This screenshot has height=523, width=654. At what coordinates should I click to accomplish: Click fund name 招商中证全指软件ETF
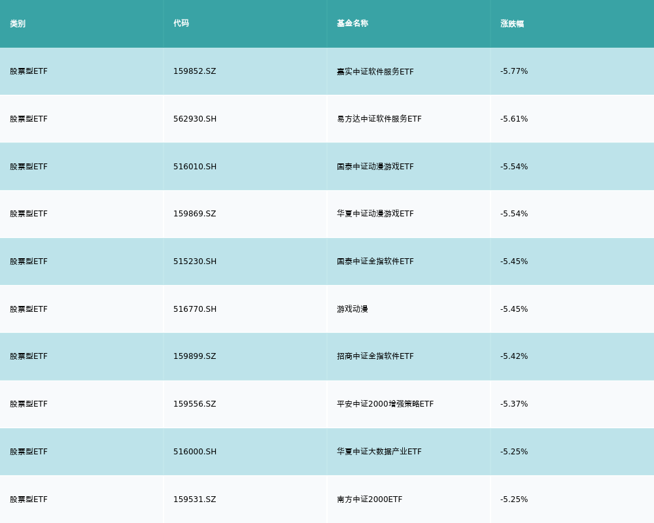[x=375, y=356]
